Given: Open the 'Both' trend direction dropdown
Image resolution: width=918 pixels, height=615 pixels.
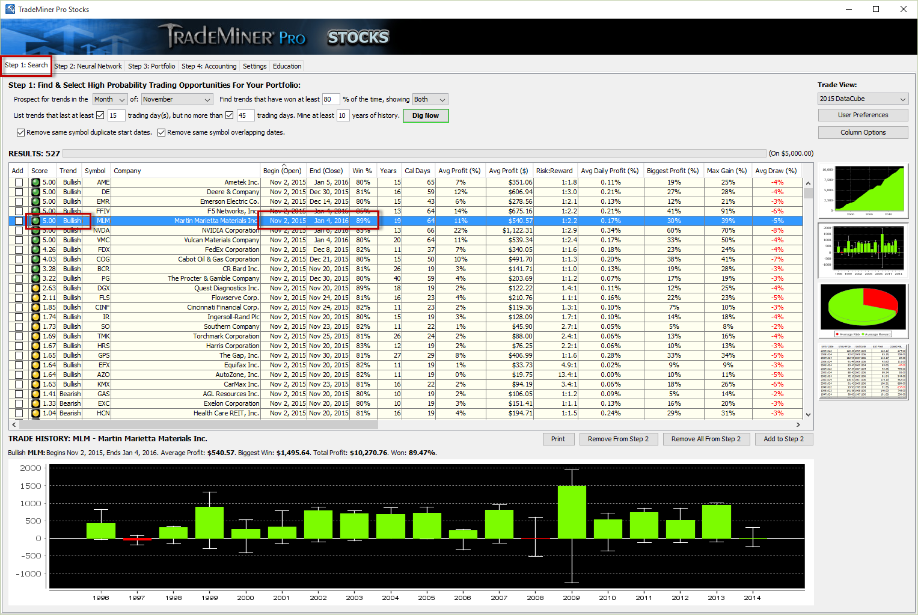Looking at the screenshot, I should (x=430, y=99).
